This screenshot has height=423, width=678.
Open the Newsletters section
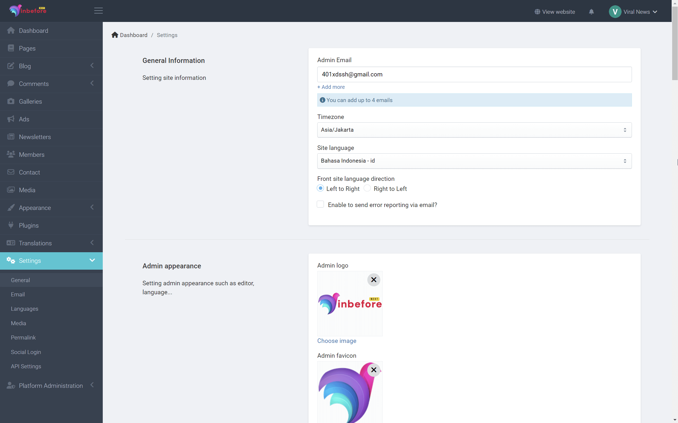pyautogui.click(x=35, y=137)
